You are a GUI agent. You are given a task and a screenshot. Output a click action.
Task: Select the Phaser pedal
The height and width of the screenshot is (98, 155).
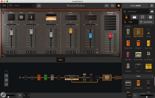[148, 33]
